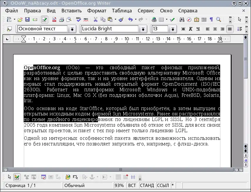Click the Export as PDF icon
Viewport: 251px width, 192px height.
coord(54,20)
